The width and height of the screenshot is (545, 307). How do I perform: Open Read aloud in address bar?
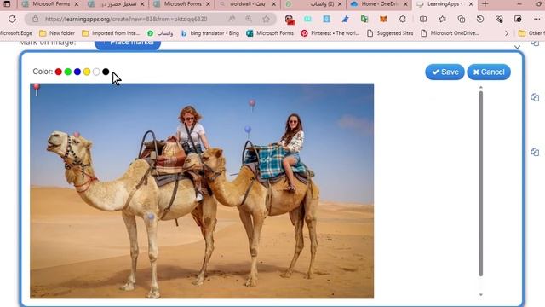(x=232, y=19)
